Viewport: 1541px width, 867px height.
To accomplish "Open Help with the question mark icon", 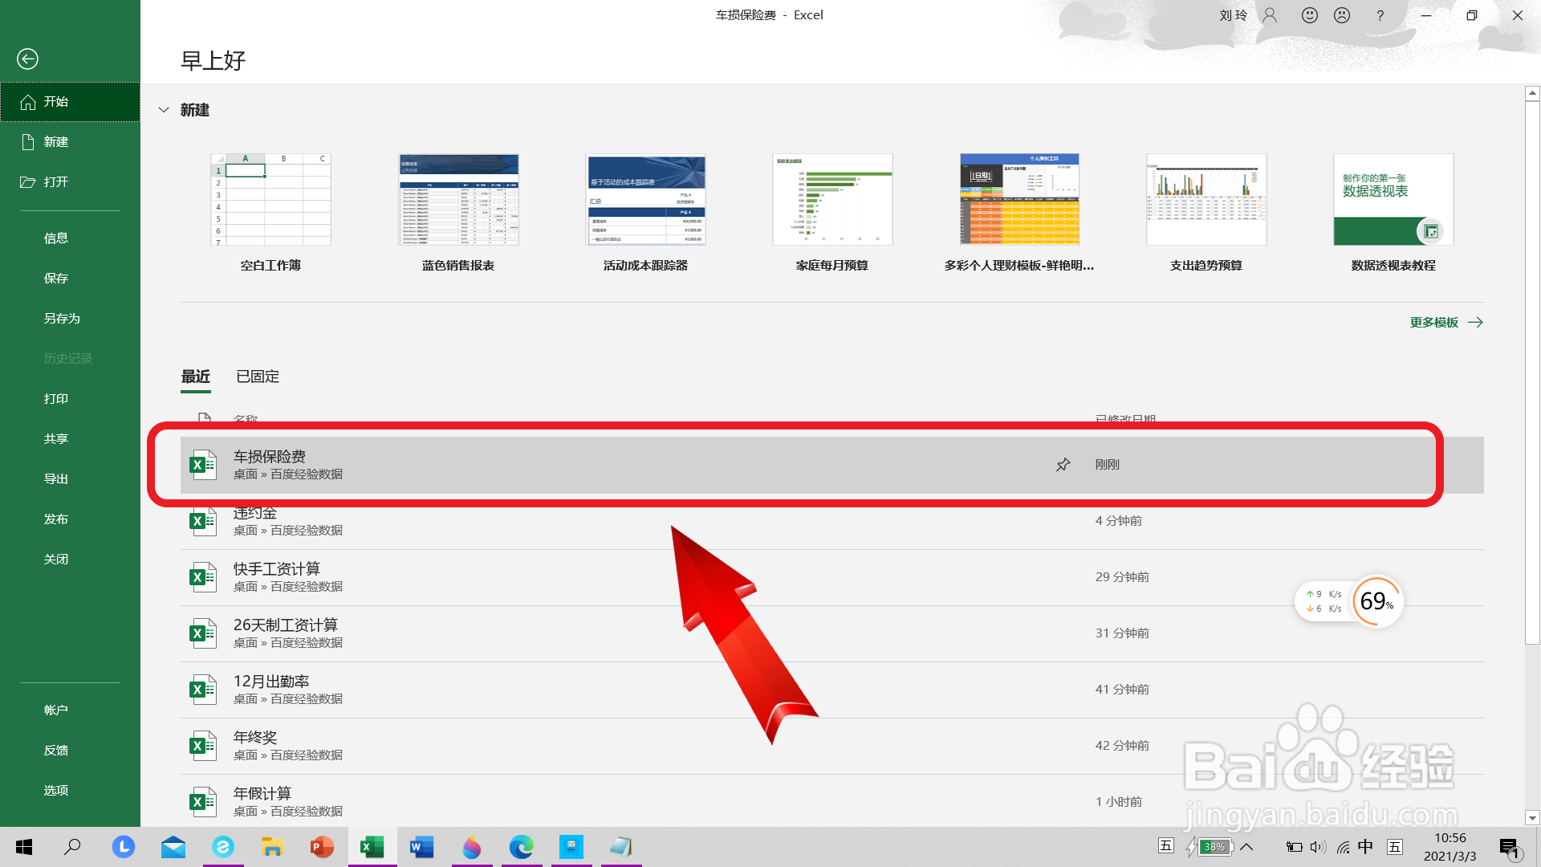I will click(x=1380, y=15).
